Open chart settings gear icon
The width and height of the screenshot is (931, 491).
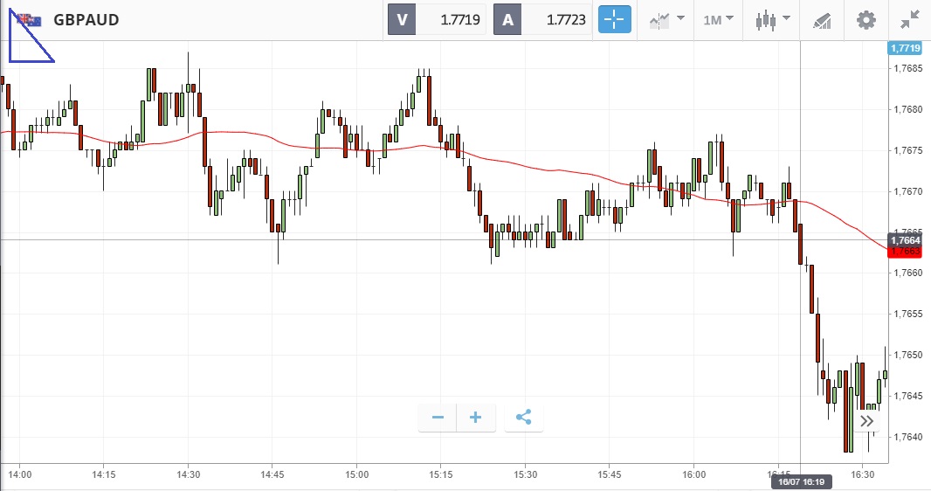(865, 19)
